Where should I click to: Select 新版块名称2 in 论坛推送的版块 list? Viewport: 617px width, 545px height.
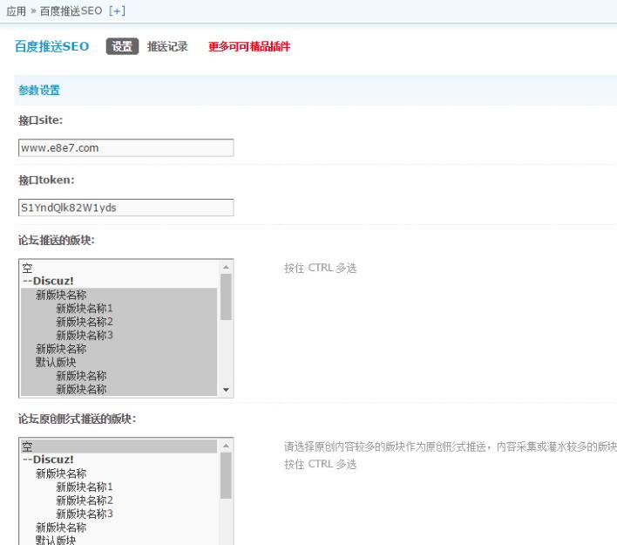click(x=119, y=322)
